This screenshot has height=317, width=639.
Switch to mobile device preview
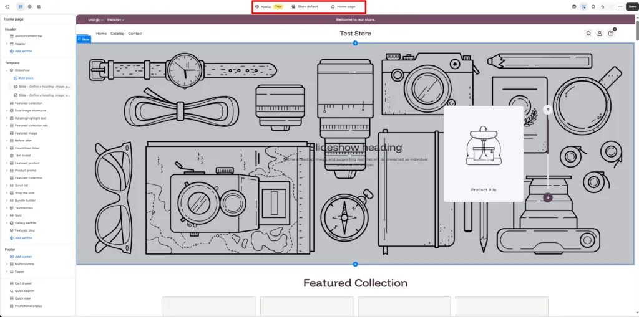coord(593,6)
